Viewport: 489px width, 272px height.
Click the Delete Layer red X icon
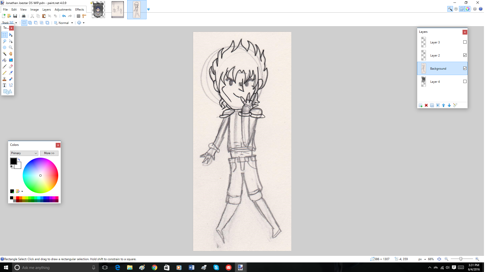426,105
